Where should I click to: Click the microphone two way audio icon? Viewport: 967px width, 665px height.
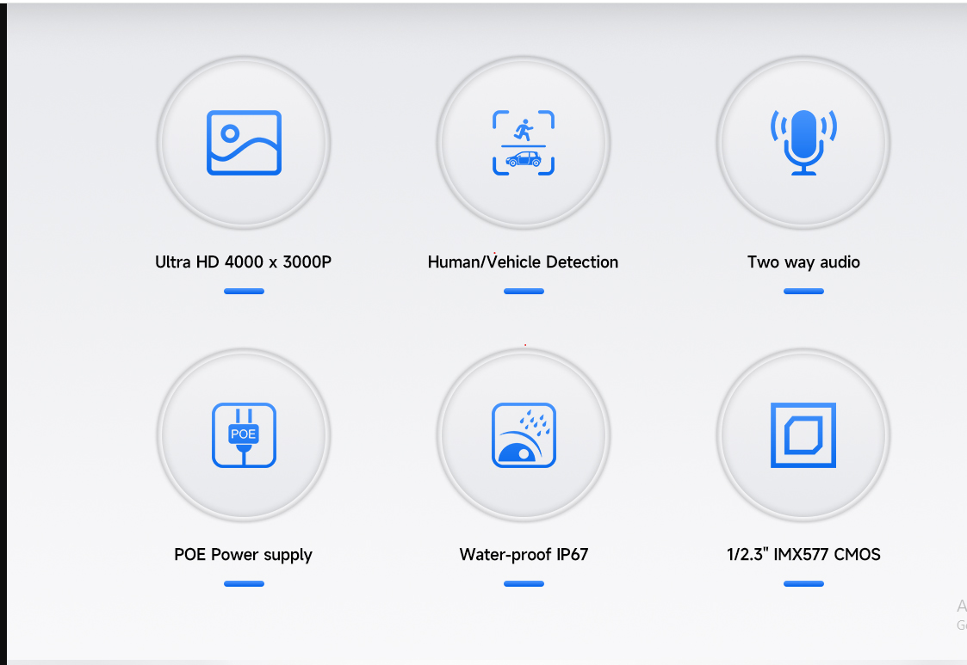[803, 142]
